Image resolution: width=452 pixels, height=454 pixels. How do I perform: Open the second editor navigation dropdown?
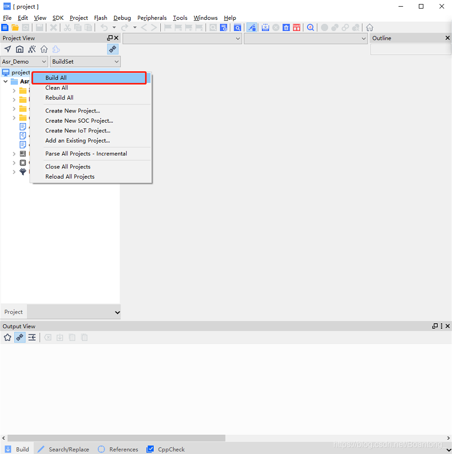pos(306,39)
